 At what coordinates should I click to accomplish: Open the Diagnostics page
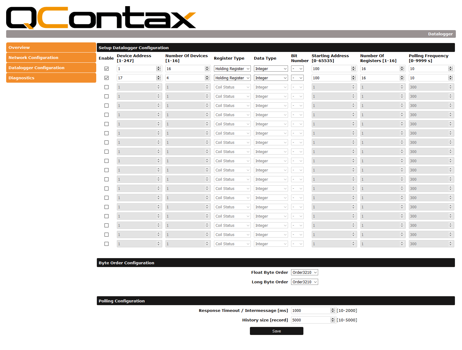tap(51, 78)
